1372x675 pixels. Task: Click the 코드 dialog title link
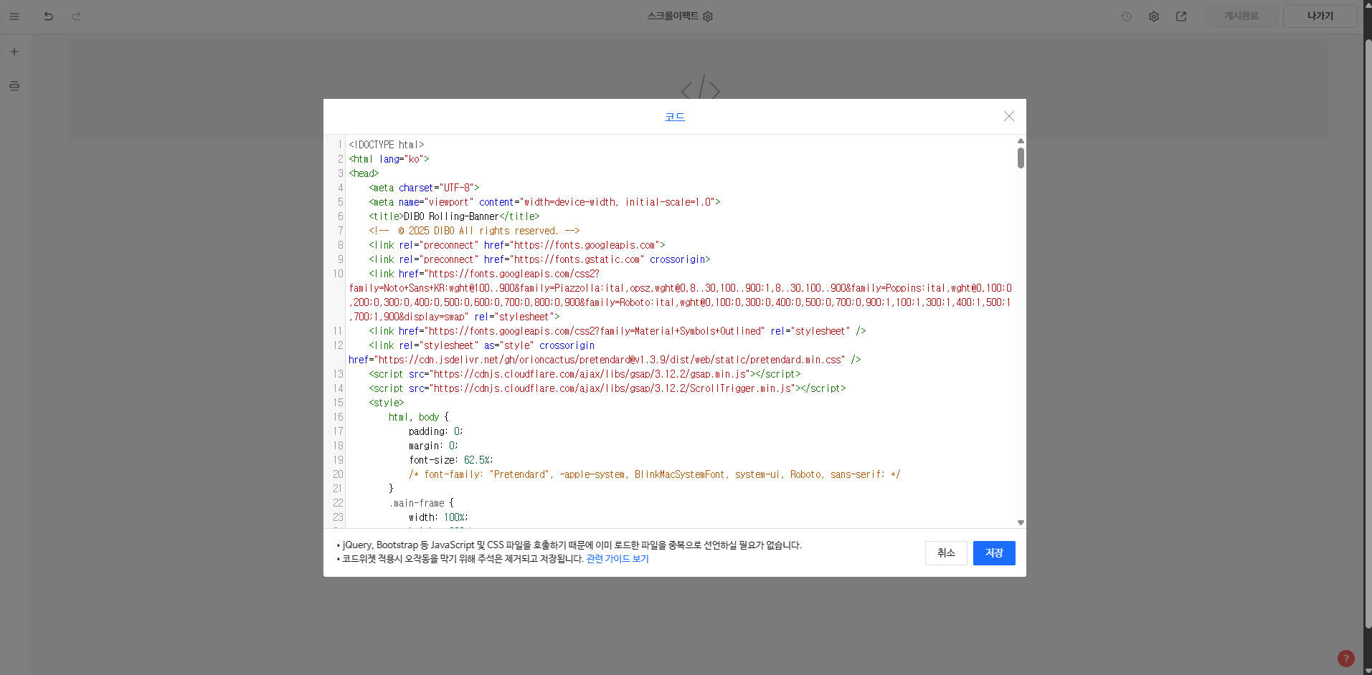(x=675, y=117)
